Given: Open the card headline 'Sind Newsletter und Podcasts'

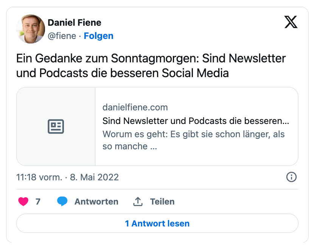Looking at the screenshot, I should 196,121.
